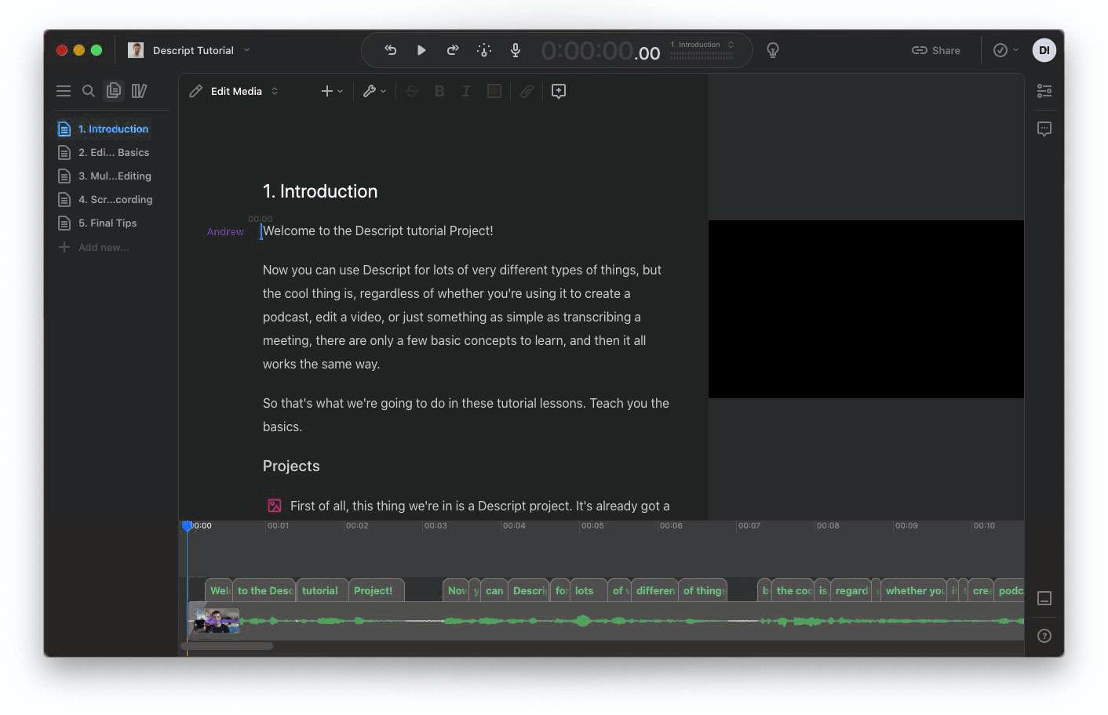The height and width of the screenshot is (715, 1108).
Task: Select the 'regard' word clip in the timeline
Action: [x=851, y=590]
